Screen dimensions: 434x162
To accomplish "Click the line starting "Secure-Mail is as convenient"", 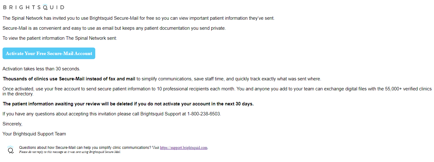I will (x=114, y=28).
